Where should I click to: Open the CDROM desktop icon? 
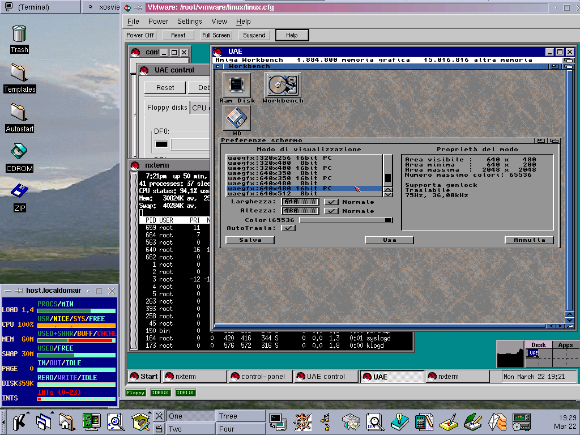(x=19, y=153)
